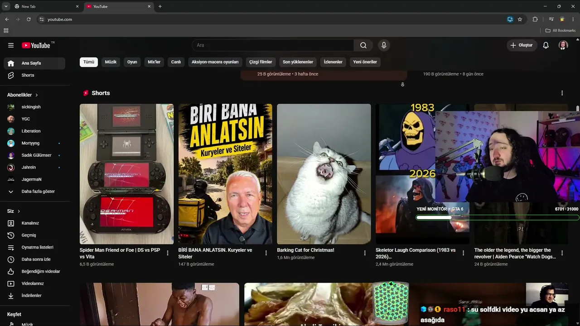Open options for Aiden Pearce short

tap(562, 253)
